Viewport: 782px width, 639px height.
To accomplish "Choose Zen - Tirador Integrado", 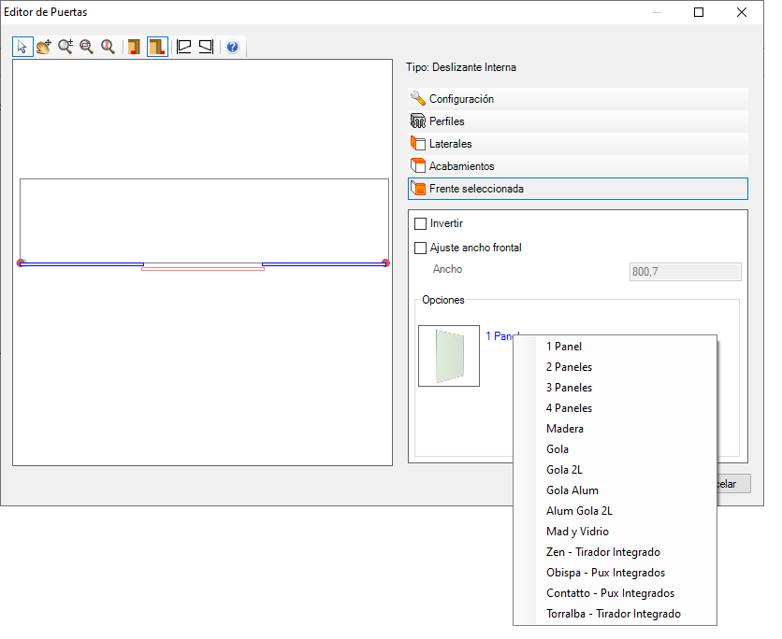I will (615, 552).
